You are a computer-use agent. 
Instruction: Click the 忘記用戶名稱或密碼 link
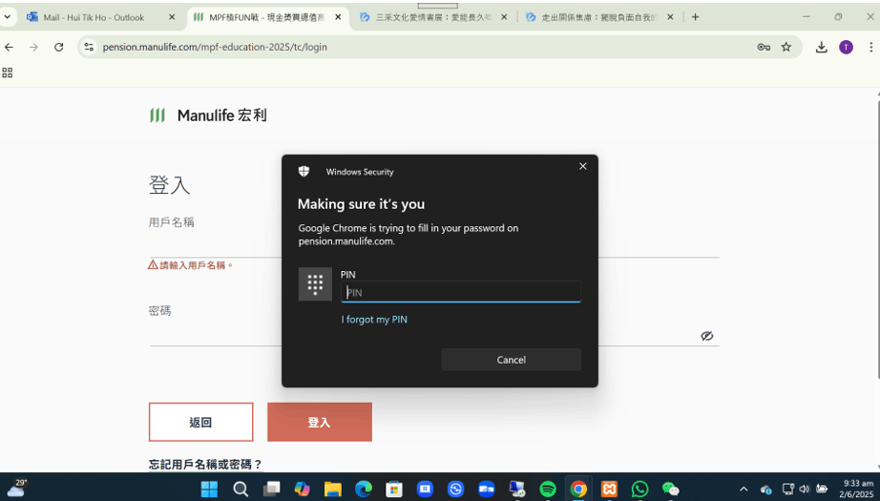205,464
